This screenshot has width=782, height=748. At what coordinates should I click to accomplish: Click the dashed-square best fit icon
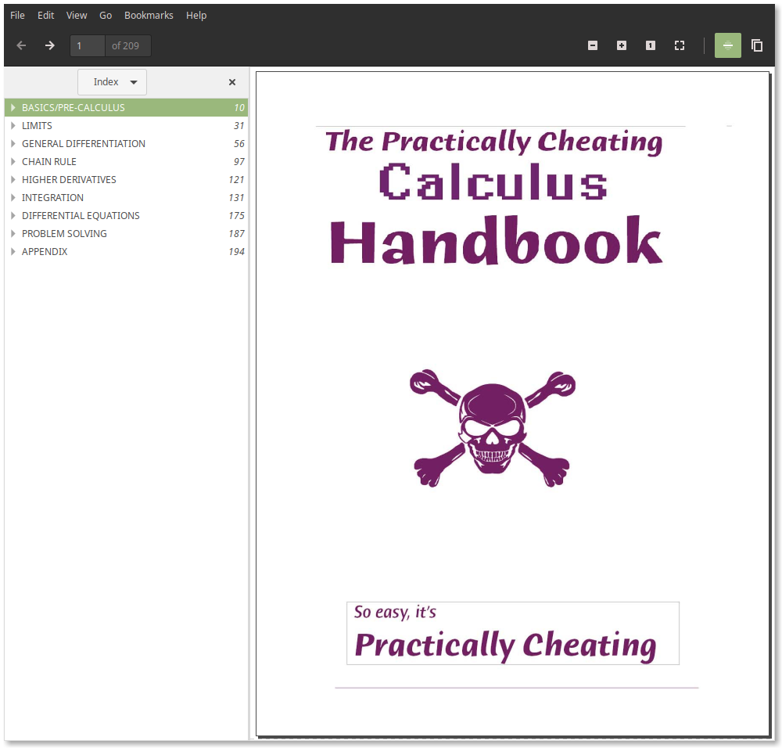[x=680, y=45]
